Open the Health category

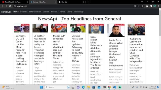(54, 12)
